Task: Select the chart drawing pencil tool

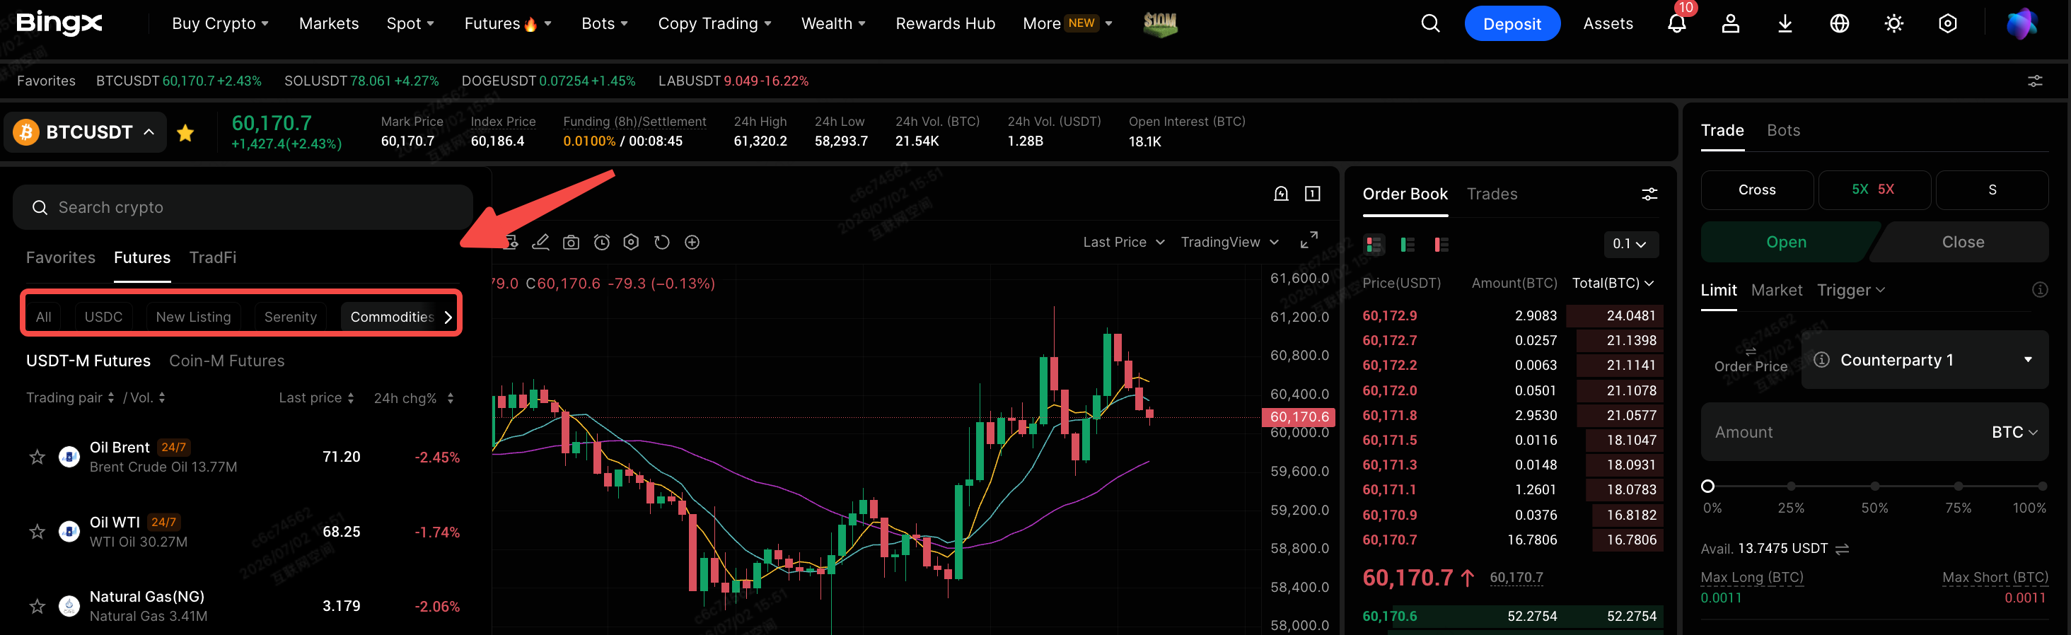Action: click(540, 242)
